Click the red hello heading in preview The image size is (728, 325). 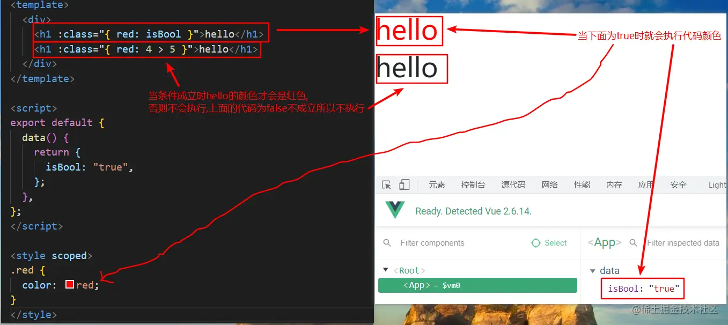(x=407, y=31)
